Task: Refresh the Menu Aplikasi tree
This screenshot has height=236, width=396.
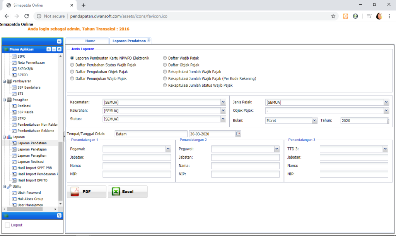Action: click(x=59, y=49)
